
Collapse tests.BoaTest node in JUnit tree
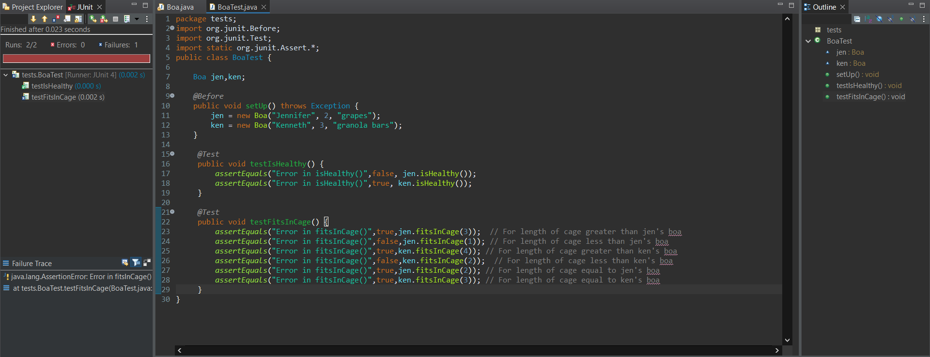(6, 75)
